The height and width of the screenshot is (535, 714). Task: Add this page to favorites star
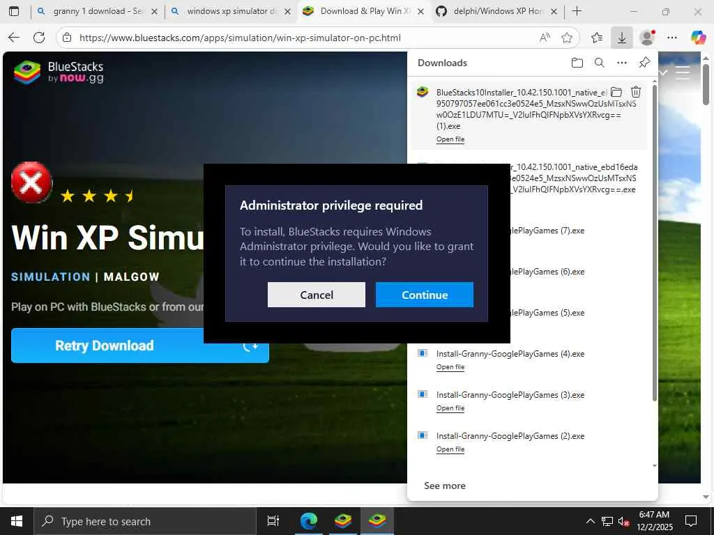point(567,38)
